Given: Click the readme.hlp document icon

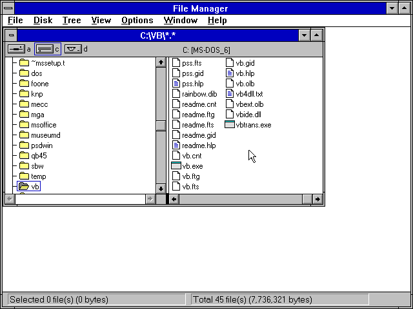Looking at the screenshot, I should click(176, 145).
